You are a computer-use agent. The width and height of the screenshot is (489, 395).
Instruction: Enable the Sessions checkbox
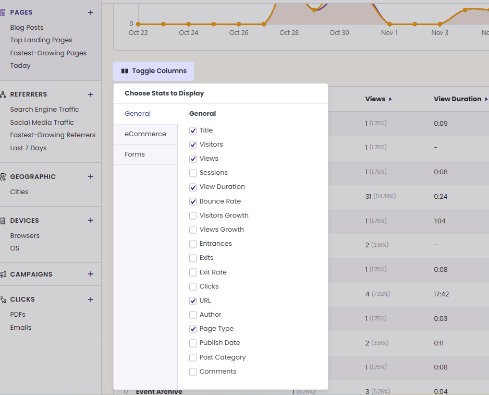(x=193, y=173)
